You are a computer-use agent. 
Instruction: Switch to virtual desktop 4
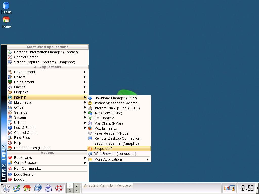coord(77,191)
